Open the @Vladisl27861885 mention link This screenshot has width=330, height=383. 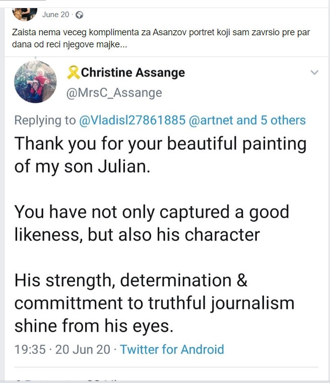click(131, 120)
